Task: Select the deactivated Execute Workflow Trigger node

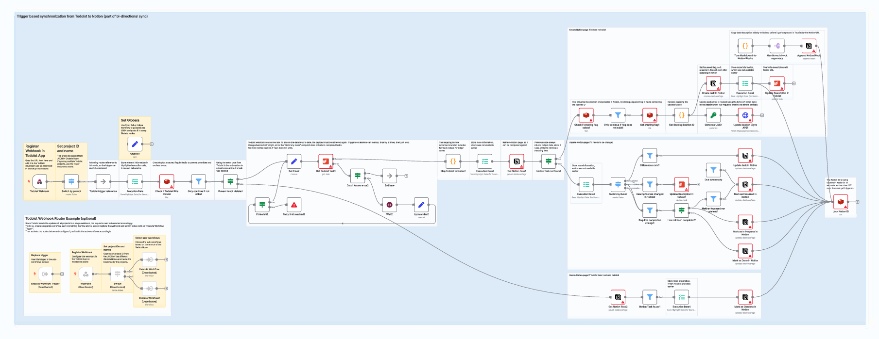Action: [x=45, y=274]
